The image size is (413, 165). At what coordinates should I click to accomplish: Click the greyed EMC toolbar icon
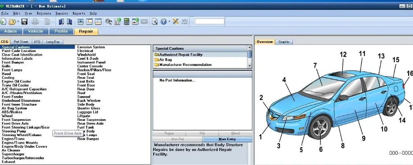click(144, 21)
